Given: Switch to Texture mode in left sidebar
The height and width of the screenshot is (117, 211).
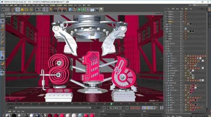Looking at the screenshot, I should click(2, 25).
